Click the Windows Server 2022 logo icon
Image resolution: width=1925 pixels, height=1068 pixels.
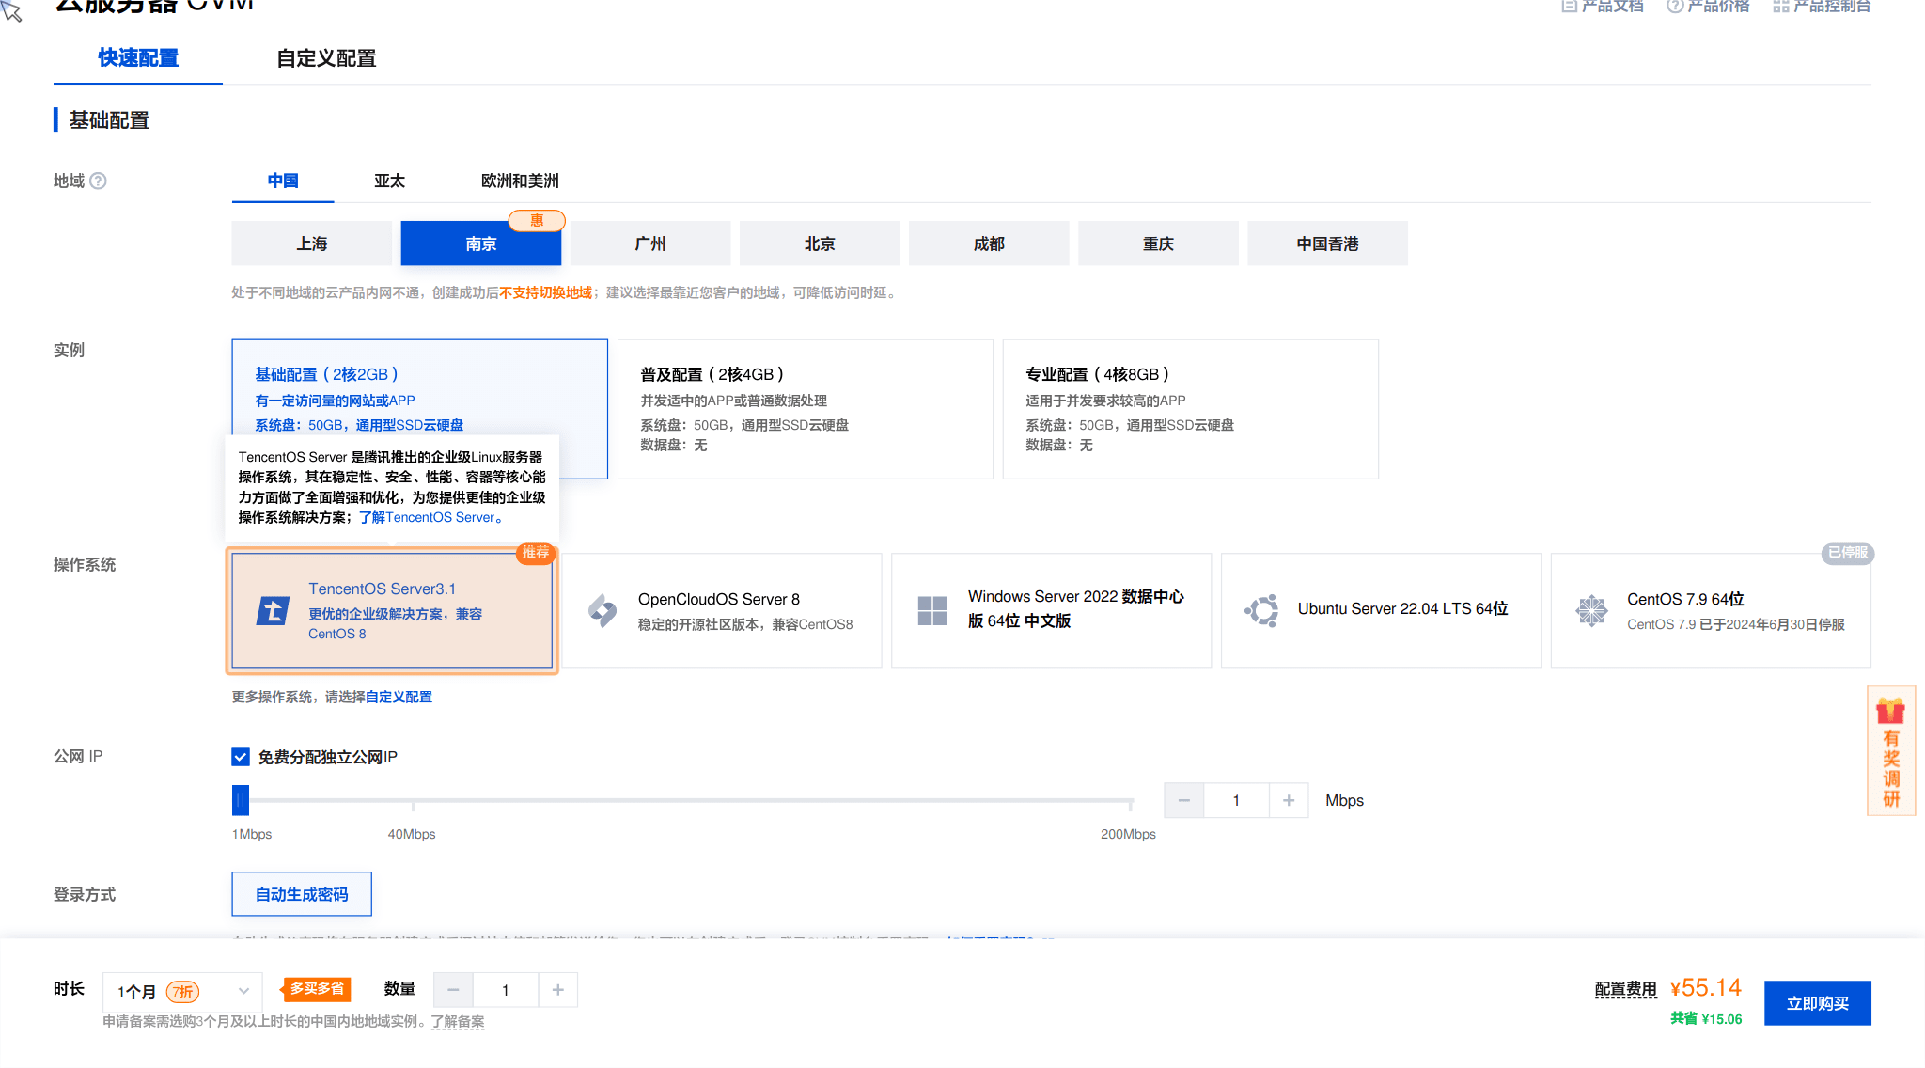coord(931,611)
